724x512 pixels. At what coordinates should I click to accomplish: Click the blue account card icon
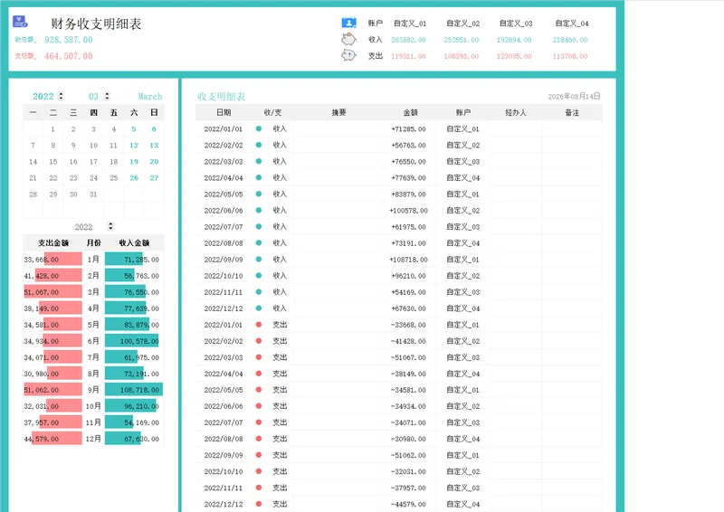pos(348,23)
